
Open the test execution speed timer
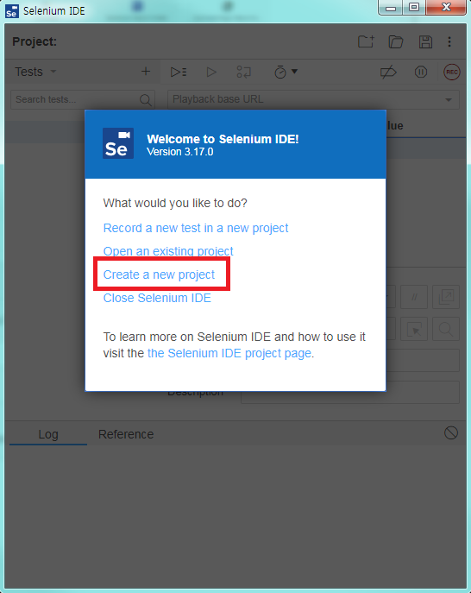tap(286, 72)
